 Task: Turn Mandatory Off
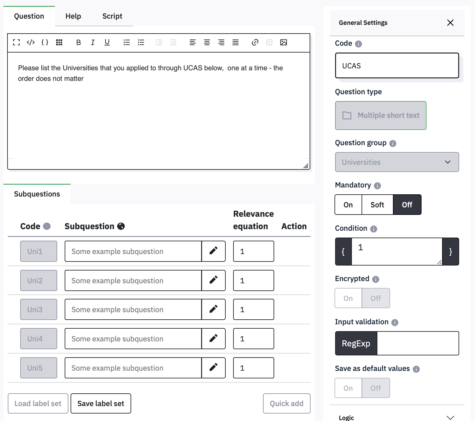(407, 205)
